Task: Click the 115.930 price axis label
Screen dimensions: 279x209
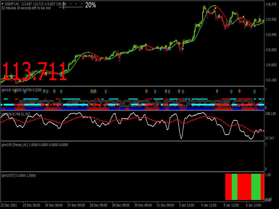Action: point(271,20)
